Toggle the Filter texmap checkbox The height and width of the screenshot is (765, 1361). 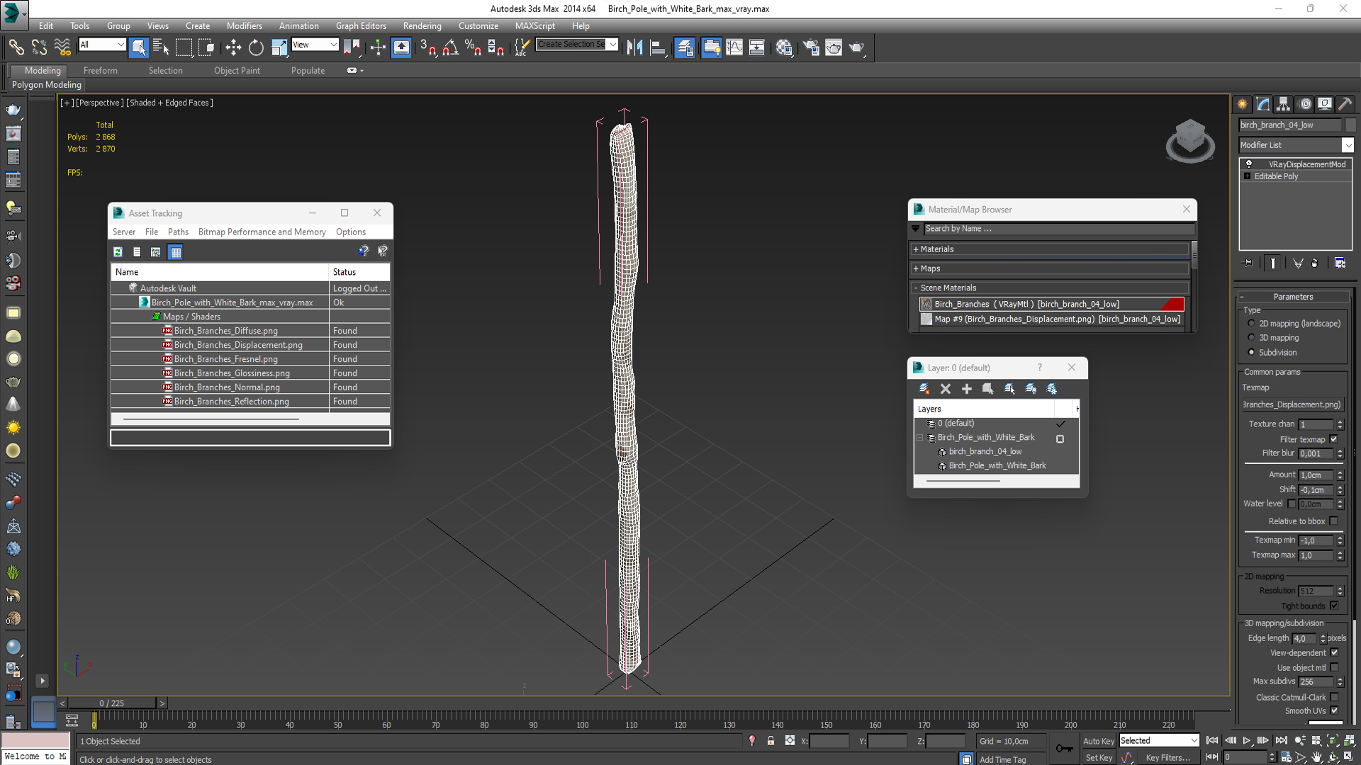click(1334, 439)
